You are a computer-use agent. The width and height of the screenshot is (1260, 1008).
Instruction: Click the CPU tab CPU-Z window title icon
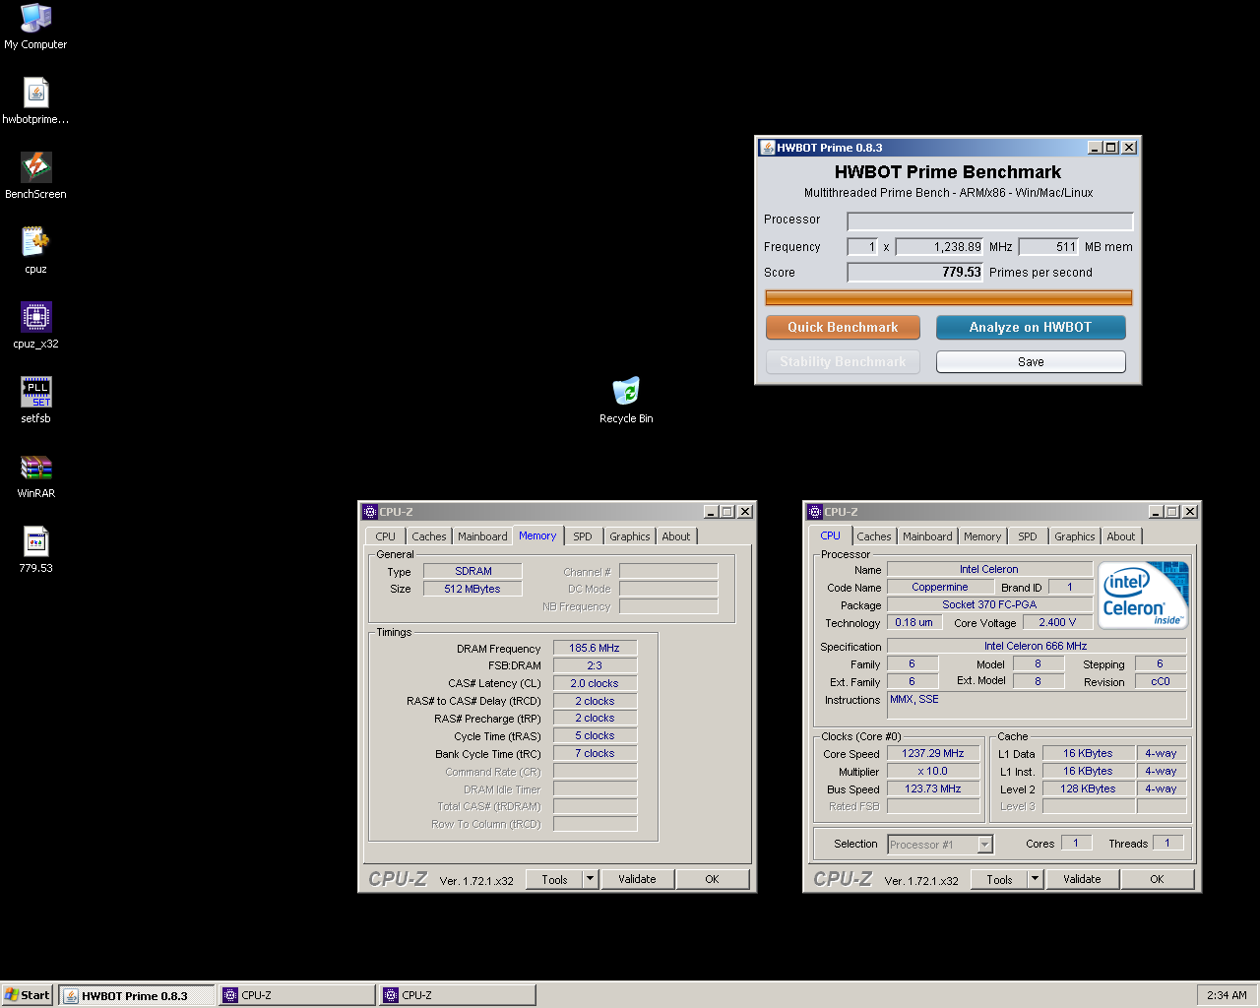(x=815, y=512)
